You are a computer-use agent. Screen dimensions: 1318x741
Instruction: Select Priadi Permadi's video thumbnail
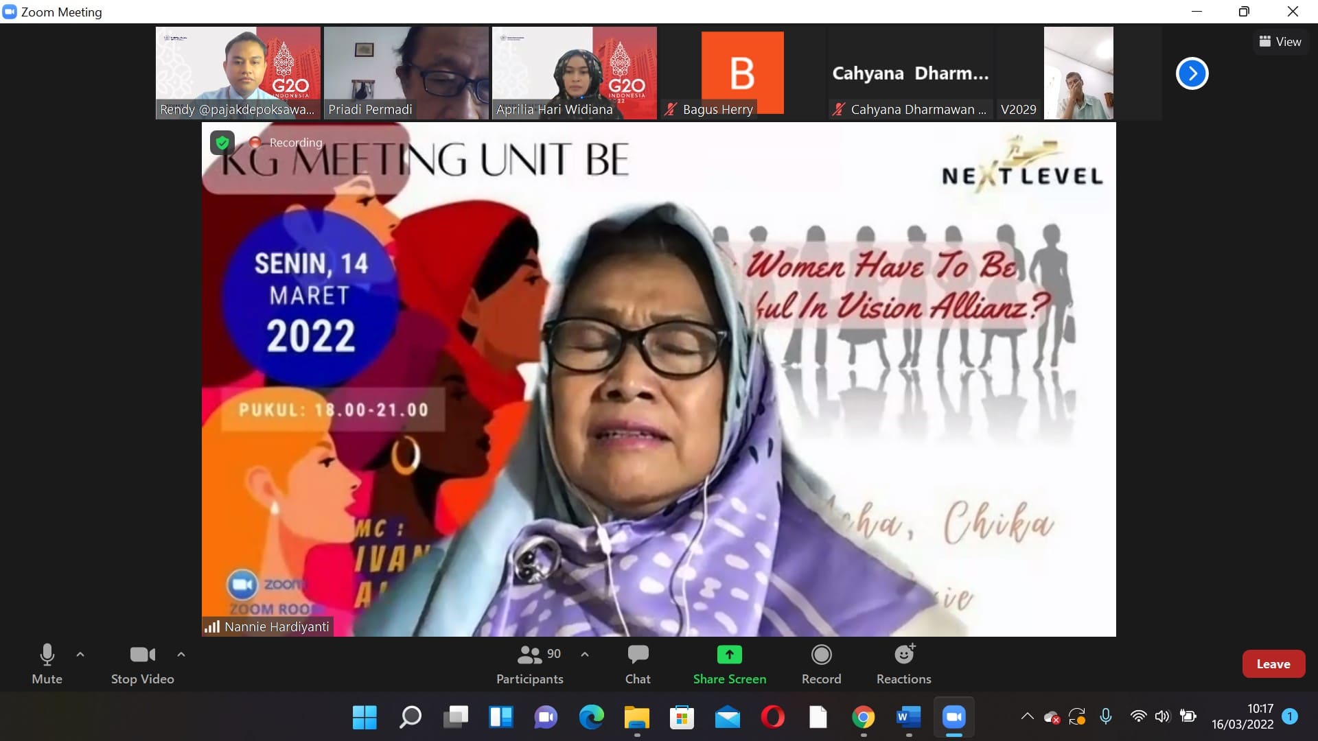[x=406, y=73]
